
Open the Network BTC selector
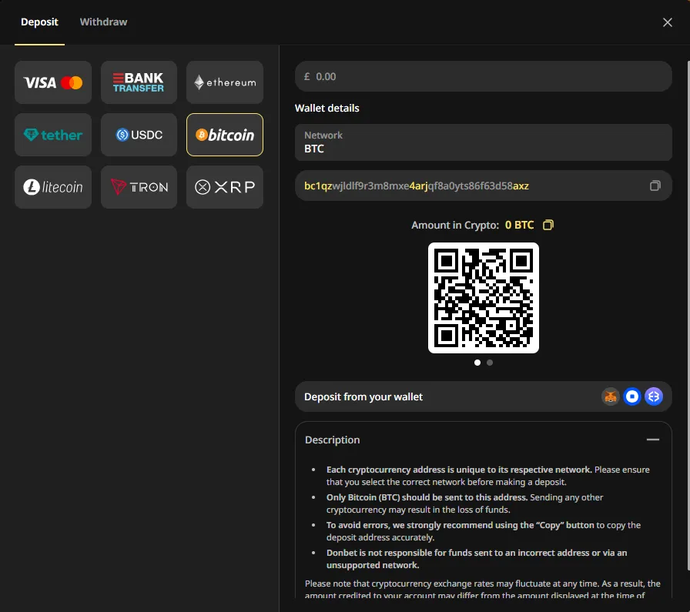point(483,142)
